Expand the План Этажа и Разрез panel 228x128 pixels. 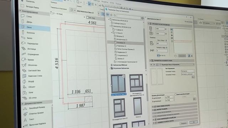pyautogui.click(x=153, y=106)
